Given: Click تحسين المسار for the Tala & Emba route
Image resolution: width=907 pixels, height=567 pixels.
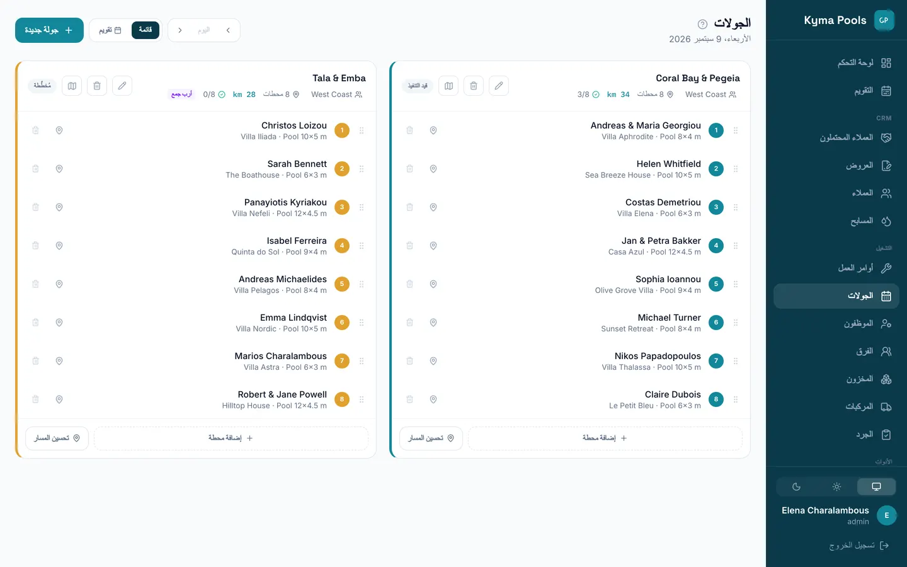Looking at the screenshot, I should 57,438.
